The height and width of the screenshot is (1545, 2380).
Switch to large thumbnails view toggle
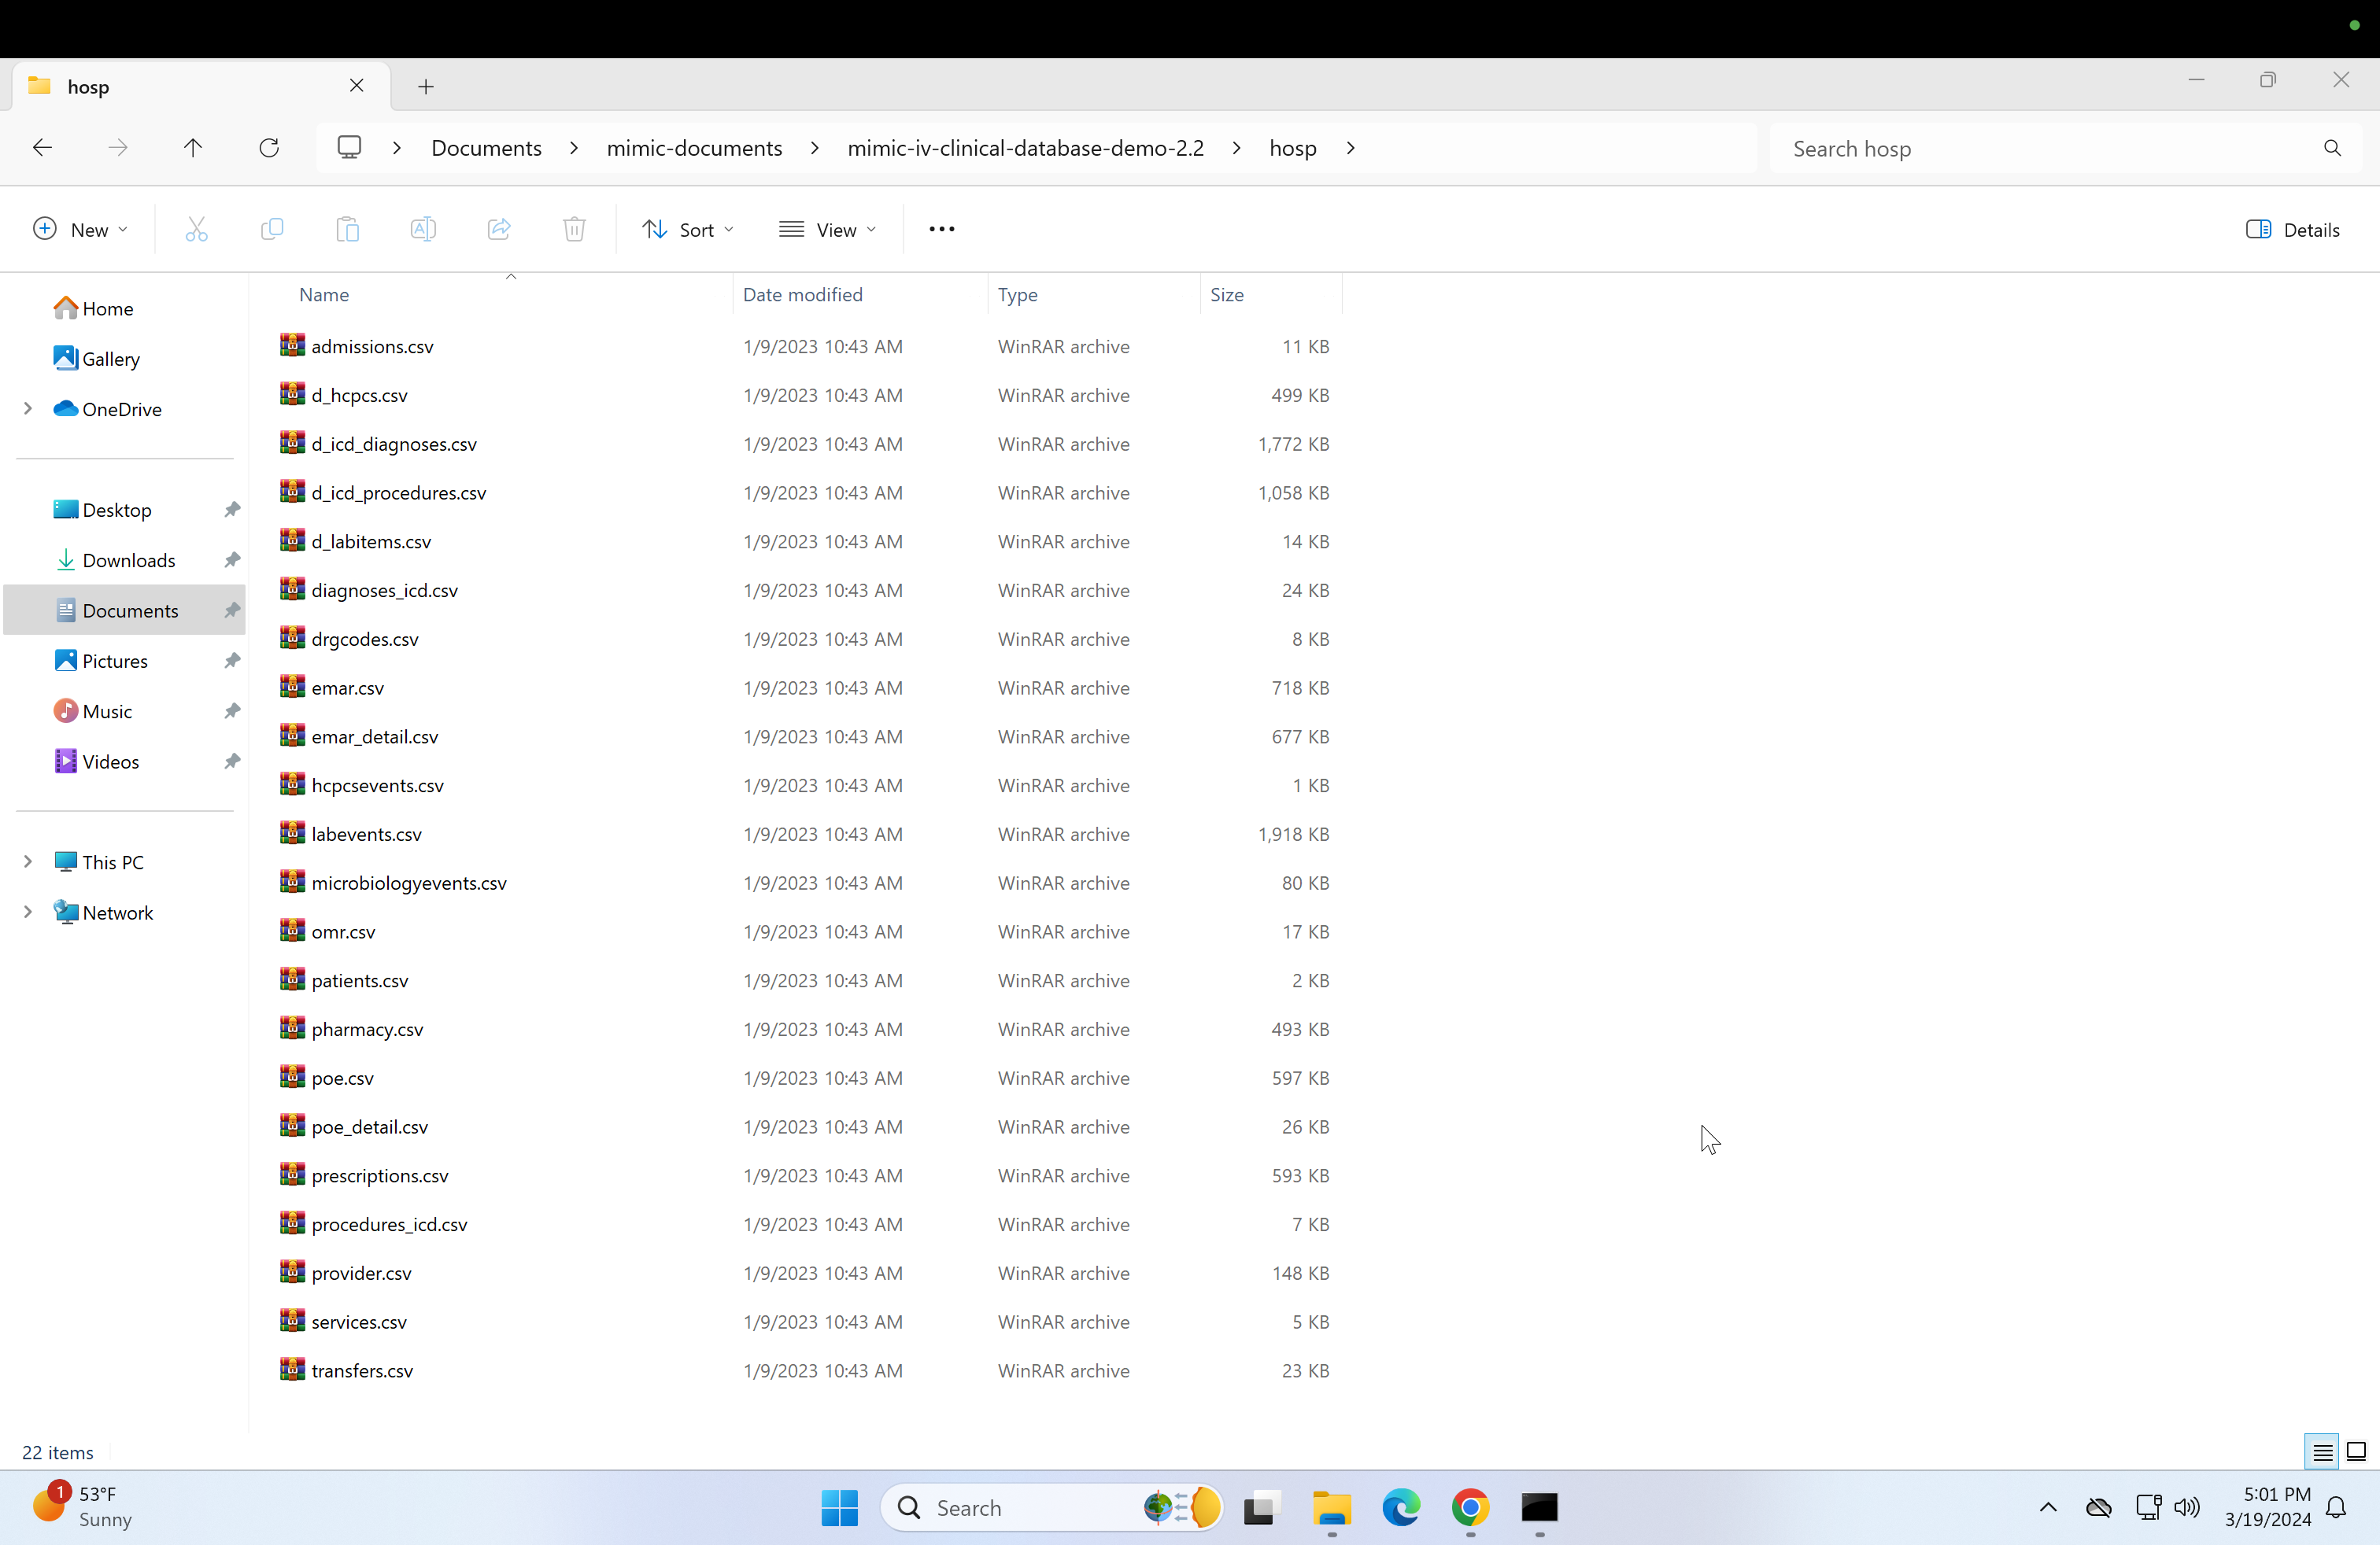(x=2356, y=1452)
